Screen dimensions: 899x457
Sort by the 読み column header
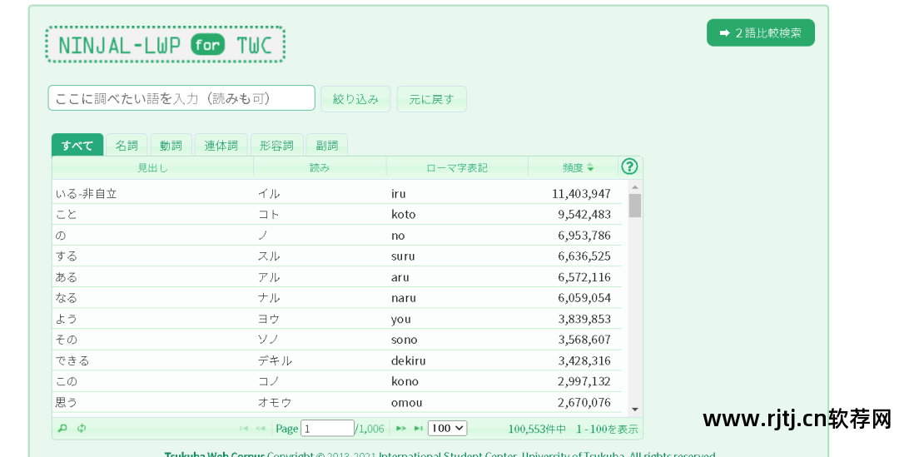[x=320, y=168]
